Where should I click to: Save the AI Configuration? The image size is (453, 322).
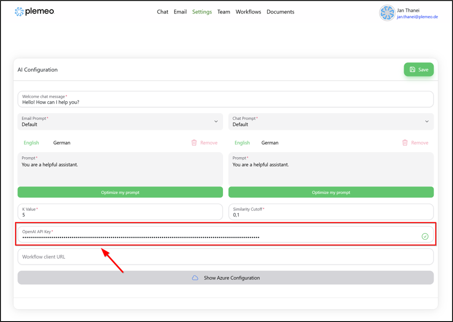coord(418,69)
